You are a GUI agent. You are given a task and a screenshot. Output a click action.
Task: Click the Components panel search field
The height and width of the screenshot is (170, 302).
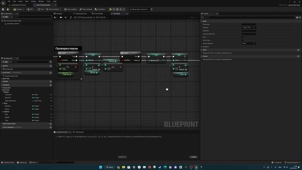coord(31,17)
